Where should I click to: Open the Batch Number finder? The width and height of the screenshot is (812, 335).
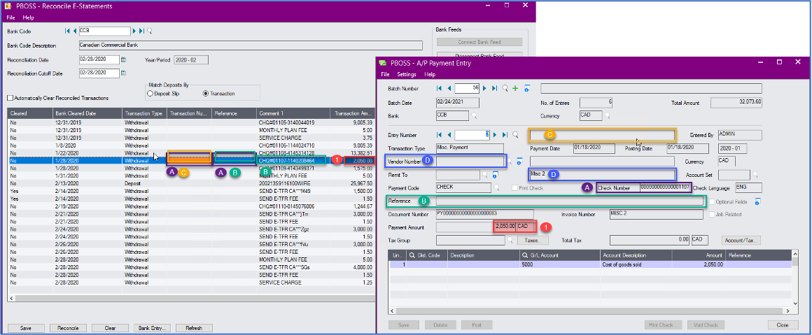click(505, 89)
